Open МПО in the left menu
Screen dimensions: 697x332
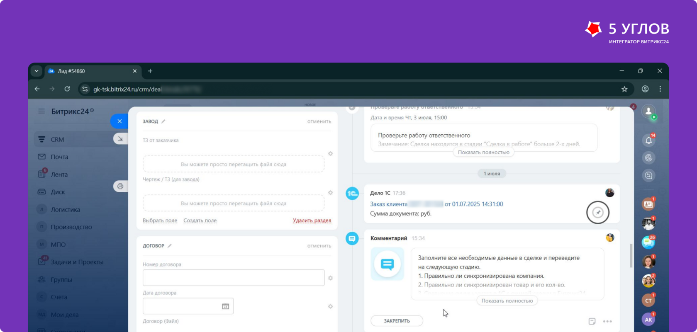coord(58,245)
